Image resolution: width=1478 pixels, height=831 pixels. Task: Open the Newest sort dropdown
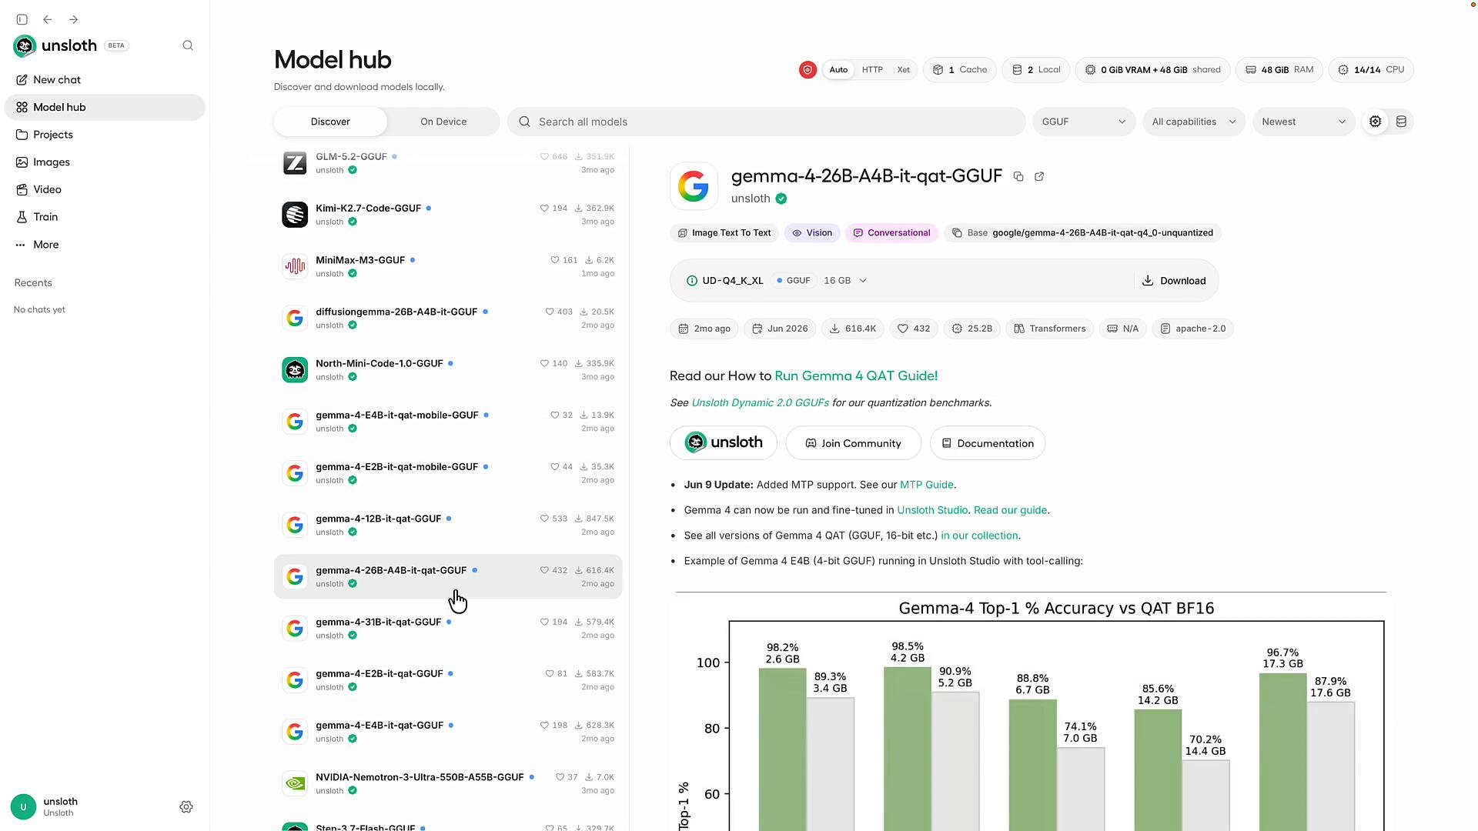pyautogui.click(x=1304, y=122)
